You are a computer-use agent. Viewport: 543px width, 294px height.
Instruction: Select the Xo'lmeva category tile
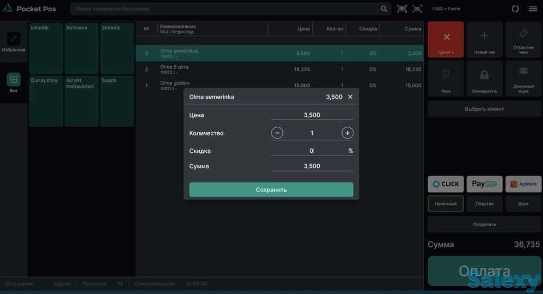pos(81,48)
